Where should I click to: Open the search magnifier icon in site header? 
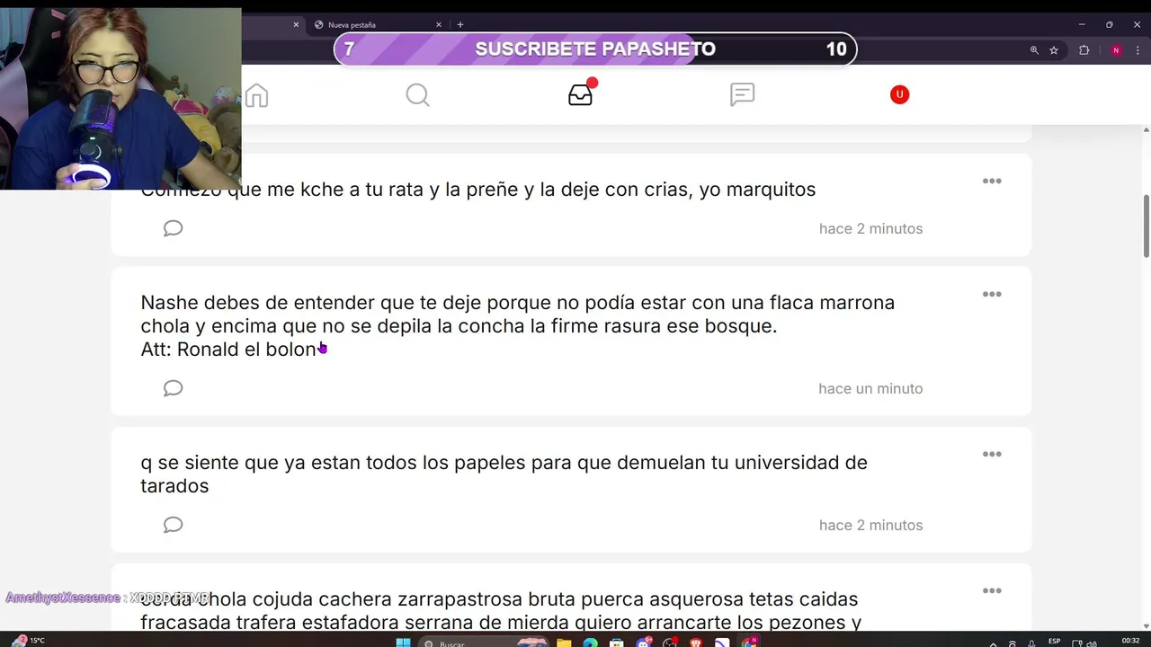[417, 94]
